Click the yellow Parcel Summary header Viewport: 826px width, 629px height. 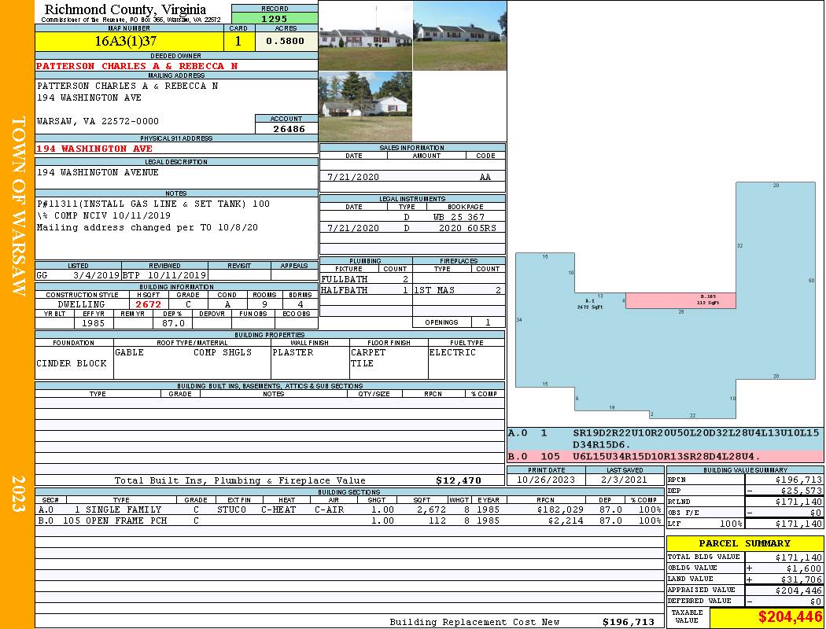(744, 543)
